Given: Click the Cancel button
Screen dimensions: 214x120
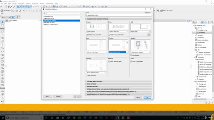Looking at the screenshot, I should (138, 97).
